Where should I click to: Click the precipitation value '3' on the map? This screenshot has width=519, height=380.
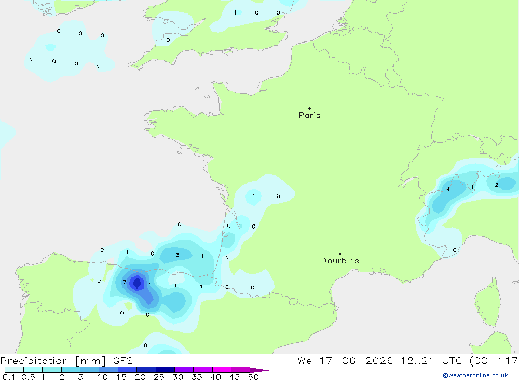point(177,255)
